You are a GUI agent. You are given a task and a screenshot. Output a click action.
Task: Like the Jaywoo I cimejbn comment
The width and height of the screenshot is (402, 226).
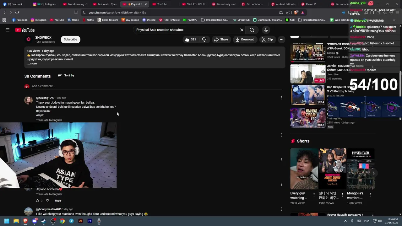click(x=38, y=201)
